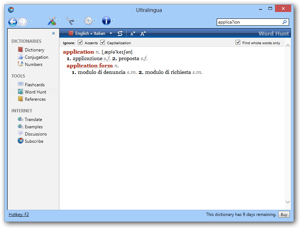Open the Examples link
This screenshot has width=301, height=229.
(34, 127)
